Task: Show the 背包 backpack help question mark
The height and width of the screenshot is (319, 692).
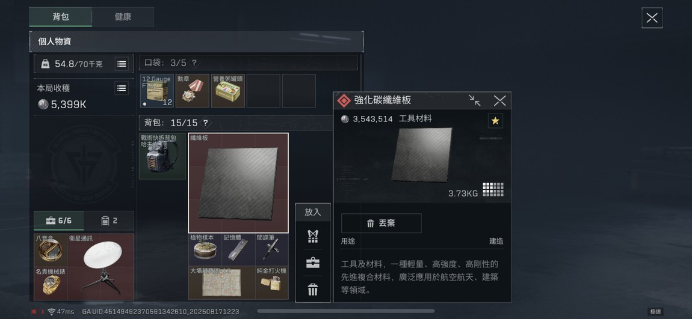Action: click(205, 123)
